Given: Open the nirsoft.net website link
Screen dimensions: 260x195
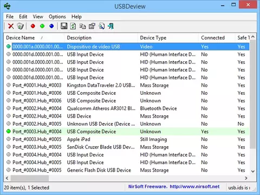Looking at the screenshot, I should [x=194, y=186].
